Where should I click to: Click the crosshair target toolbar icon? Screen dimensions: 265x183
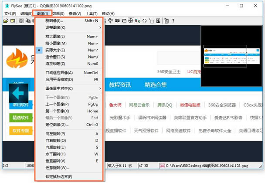131,21
